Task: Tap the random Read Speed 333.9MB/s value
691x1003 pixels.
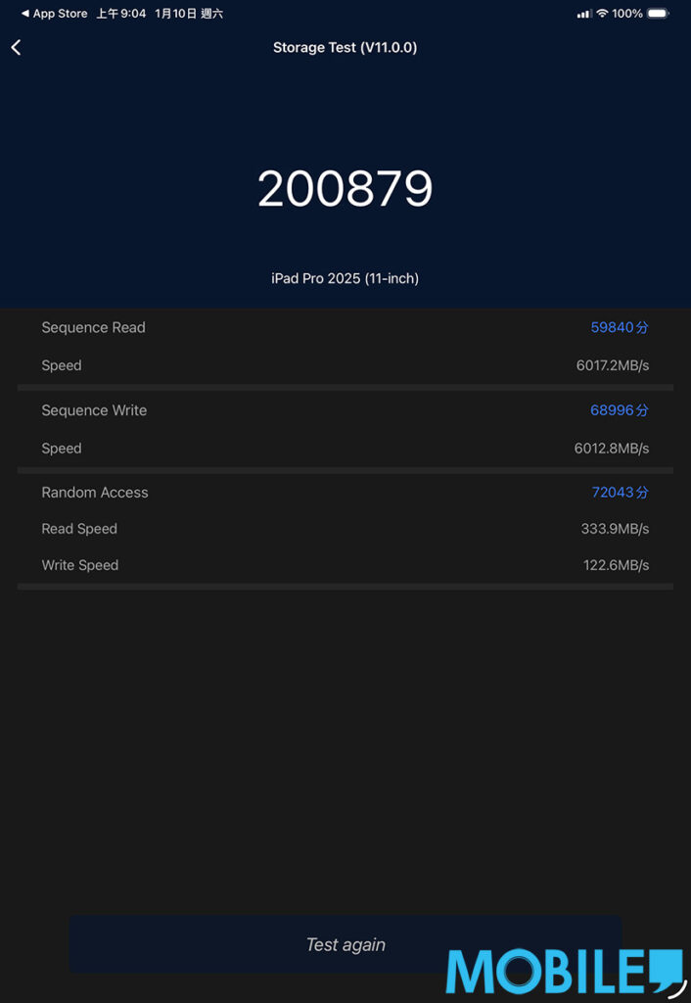Action: [x=615, y=529]
